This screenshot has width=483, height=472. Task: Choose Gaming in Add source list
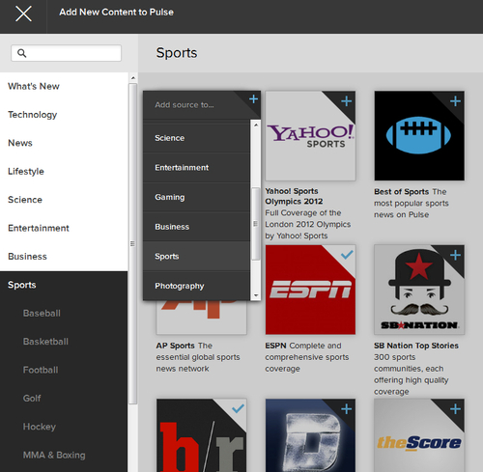[196, 197]
